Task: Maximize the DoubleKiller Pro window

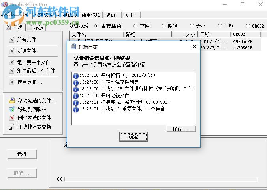Action: pos(243,4)
